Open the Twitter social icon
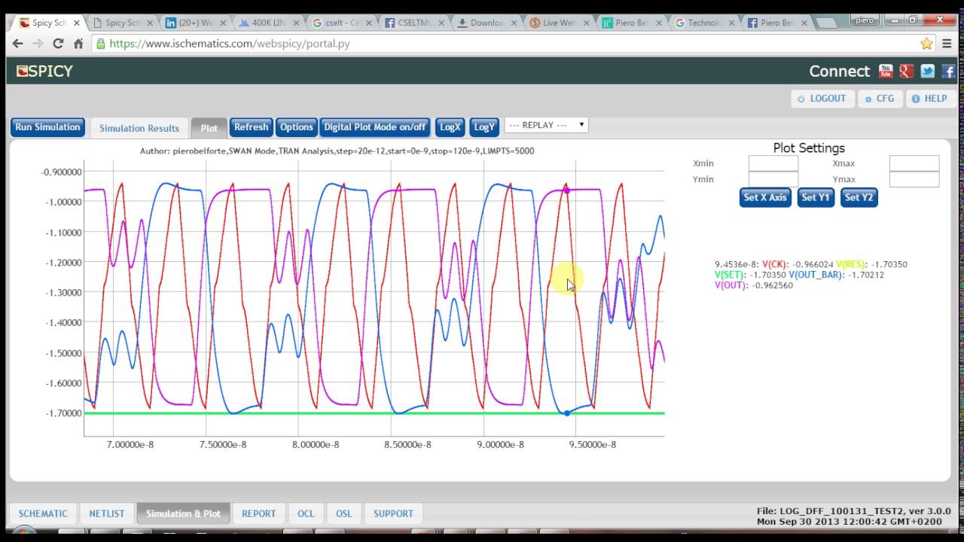Image resolution: width=964 pixels, height=542 pixels. coord(928,72)
